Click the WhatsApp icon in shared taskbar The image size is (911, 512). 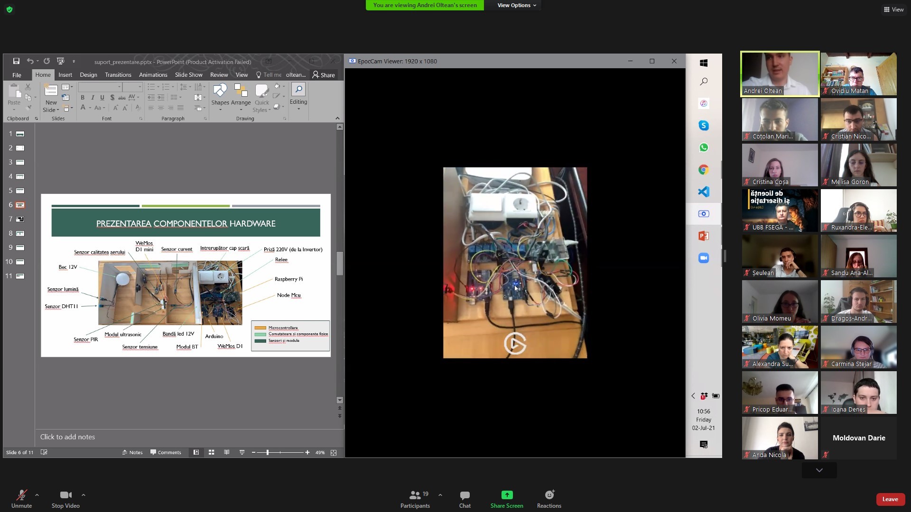704,148
